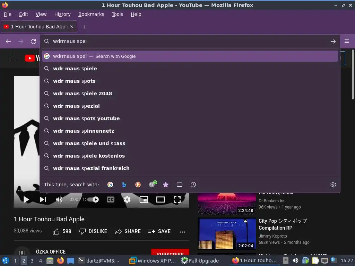The image size is (355, 266).
Task: Open the File menu
Action: point(8,14)
